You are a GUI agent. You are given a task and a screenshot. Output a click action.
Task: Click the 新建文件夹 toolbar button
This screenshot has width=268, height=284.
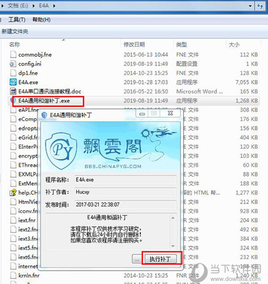15,31
